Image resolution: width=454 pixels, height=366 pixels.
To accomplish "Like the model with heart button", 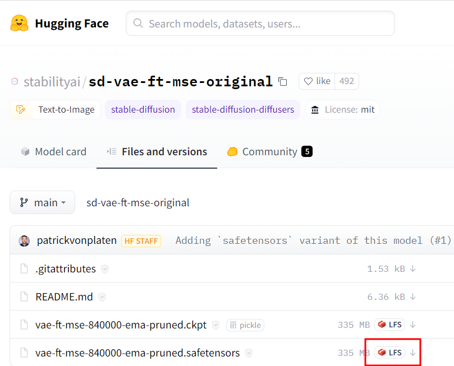I will coord(317,81).
